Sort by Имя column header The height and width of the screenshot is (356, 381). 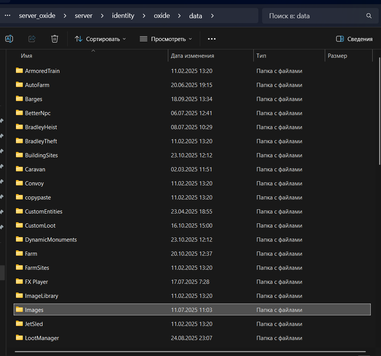point(27,56)
